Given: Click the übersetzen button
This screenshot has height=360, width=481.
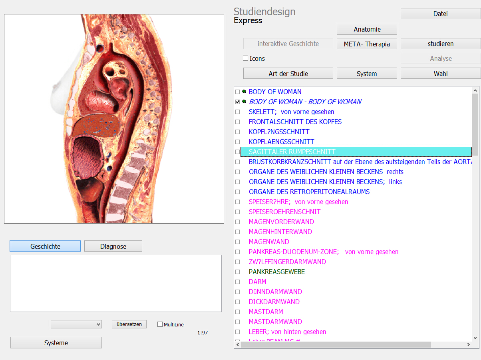Looking at the screenshot, I should coord(129,324).
